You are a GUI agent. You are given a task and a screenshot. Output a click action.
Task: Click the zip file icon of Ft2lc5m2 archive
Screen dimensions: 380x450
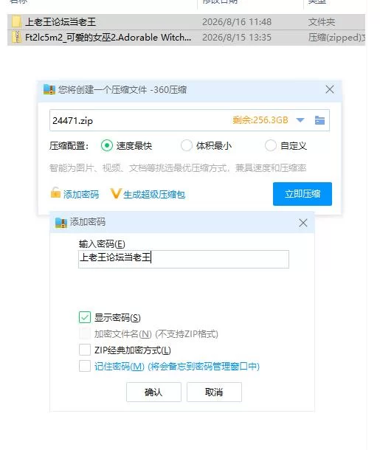click(17, 38)
